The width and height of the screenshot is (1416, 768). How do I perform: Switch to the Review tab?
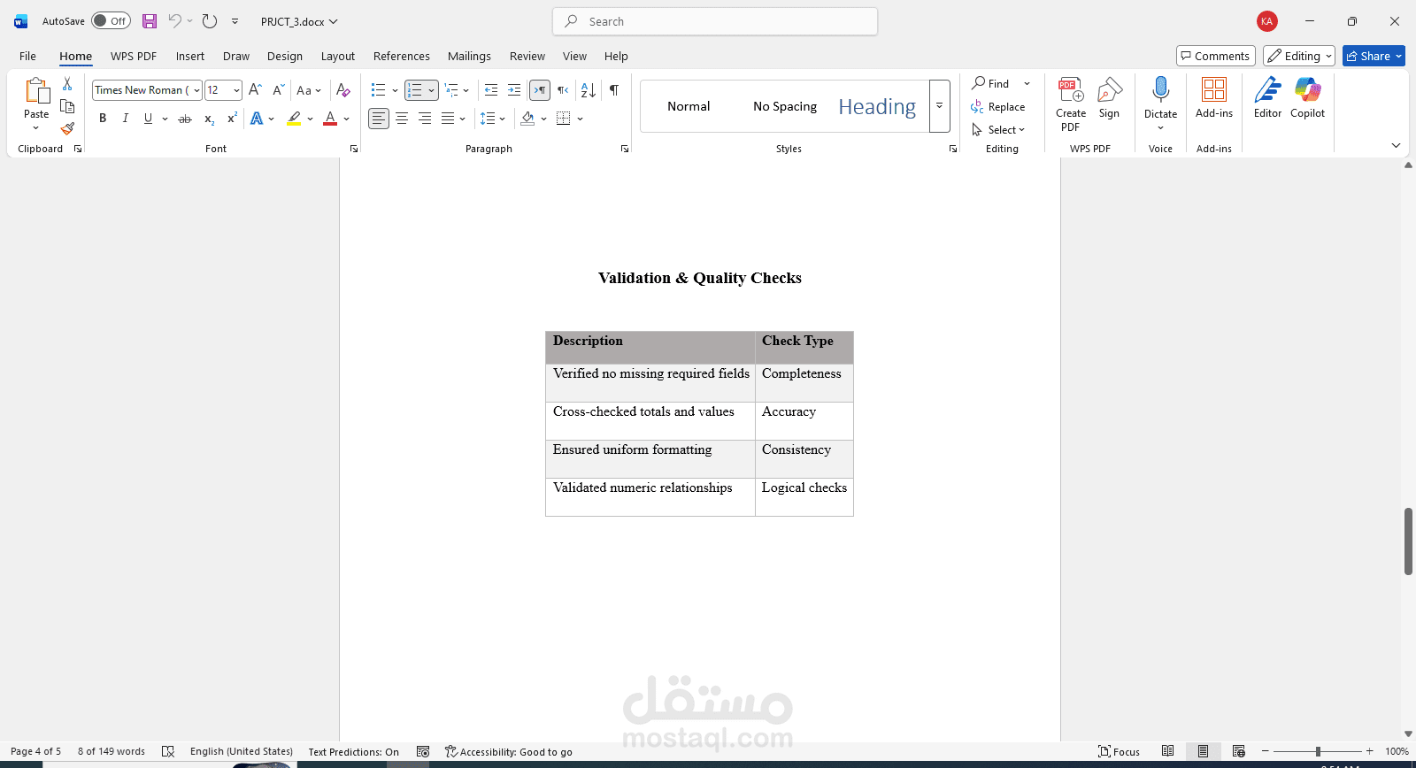click(527, 56)
